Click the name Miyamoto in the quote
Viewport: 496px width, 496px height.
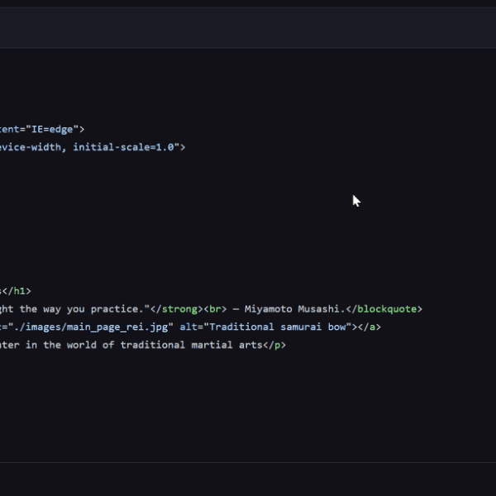coord(270,309)
